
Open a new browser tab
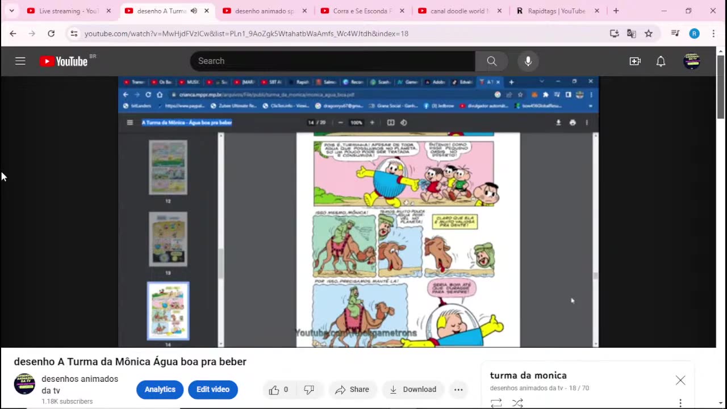pos(616,11)
